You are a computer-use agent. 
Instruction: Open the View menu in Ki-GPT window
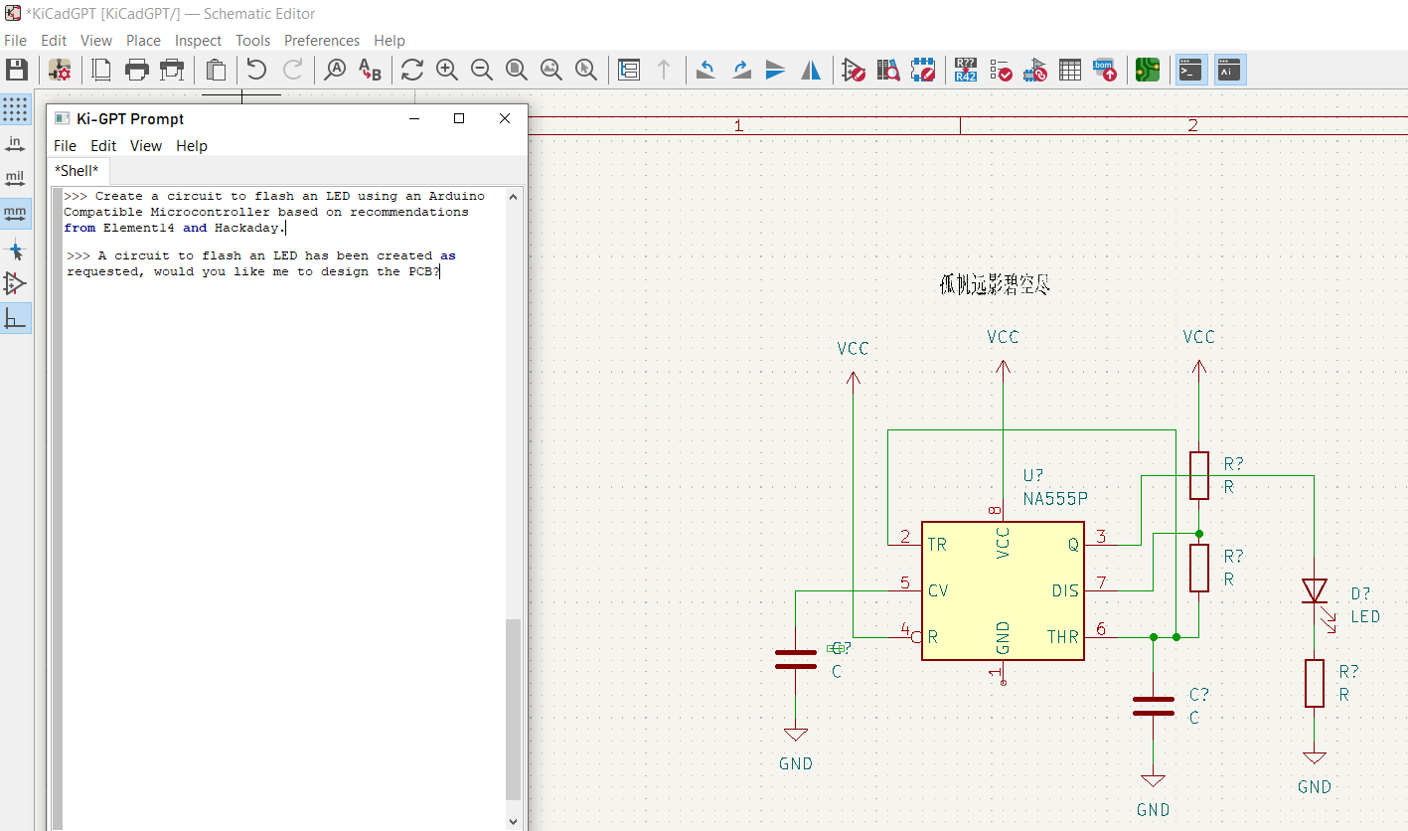(146, 145)
